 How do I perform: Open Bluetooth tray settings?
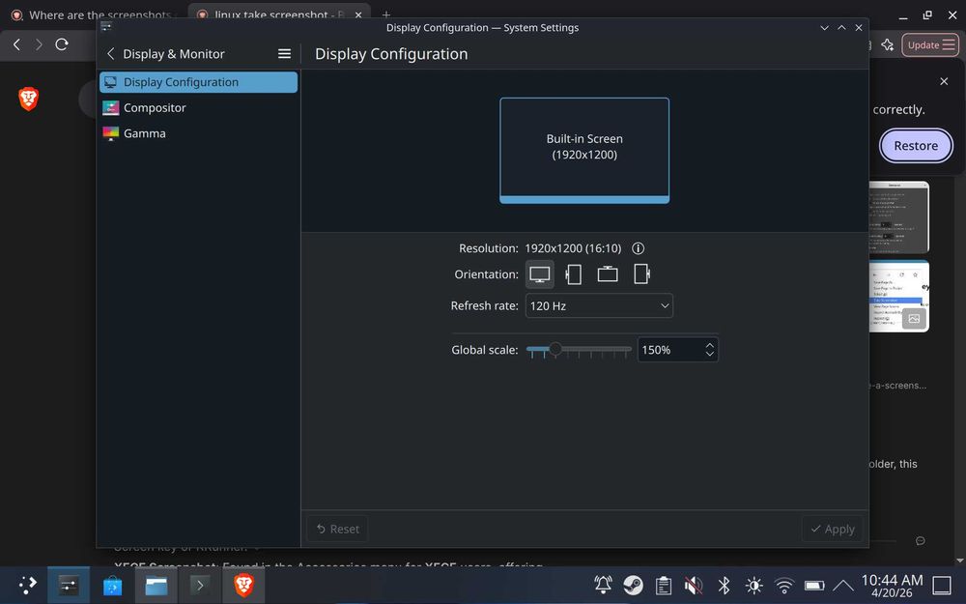point(724,585)
